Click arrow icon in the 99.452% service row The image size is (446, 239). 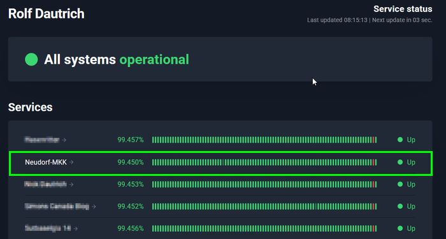point(94,206)
